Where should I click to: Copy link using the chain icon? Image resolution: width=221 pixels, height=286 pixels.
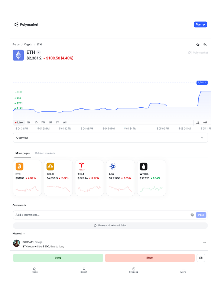coord(205,45)
